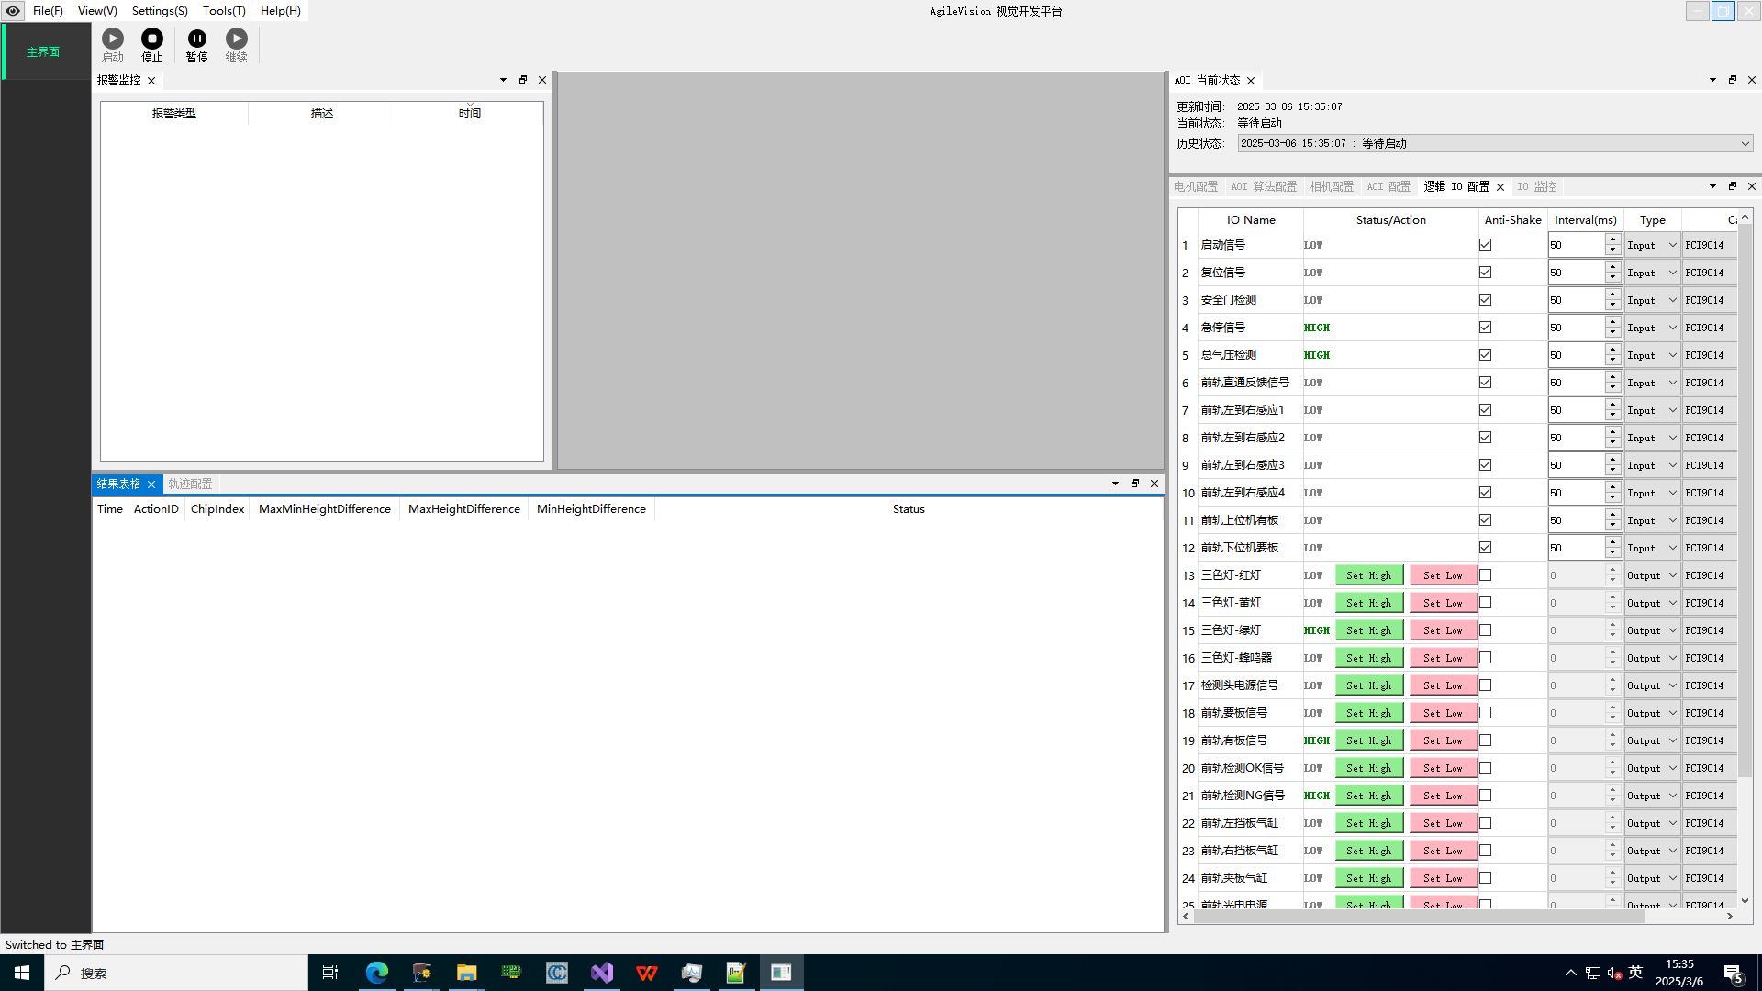
Task: Enable Anti-Shake for 三色灯-绿灯
Action: [1485, 630]
